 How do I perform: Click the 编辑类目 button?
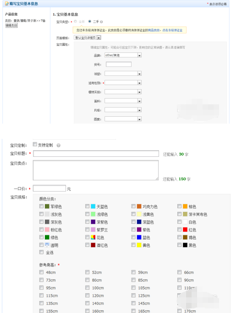point(11,25)
